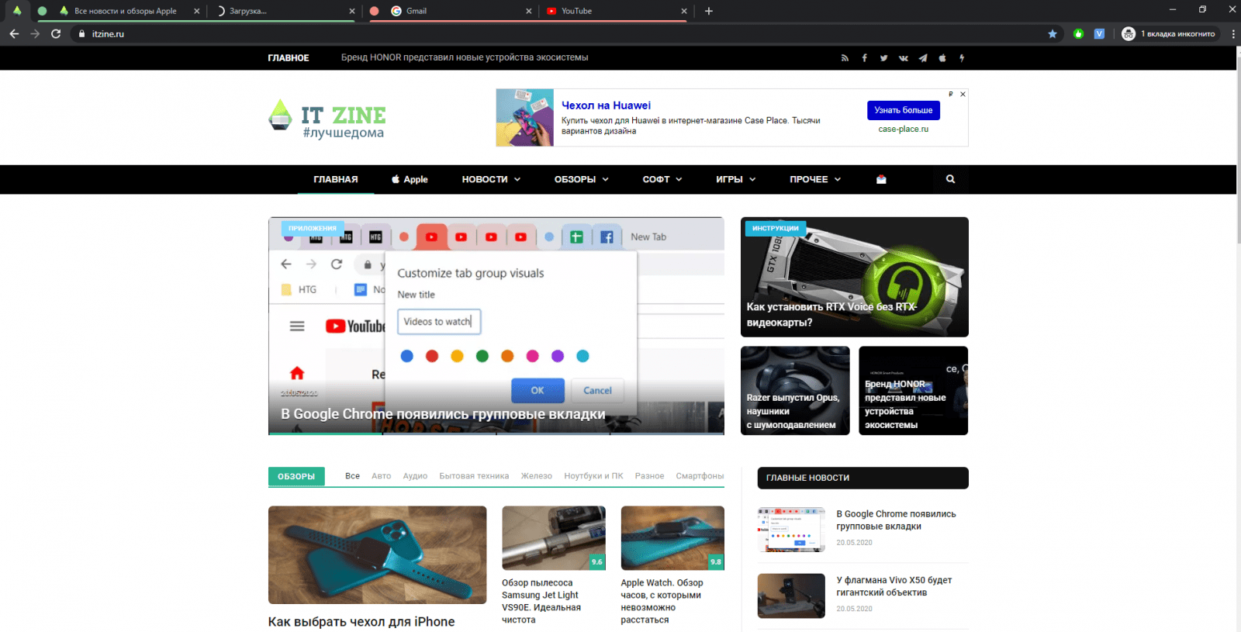The image size is (1241, 632).
Task: Select the Разное reviews filter
Action: (x=649, y=476)
